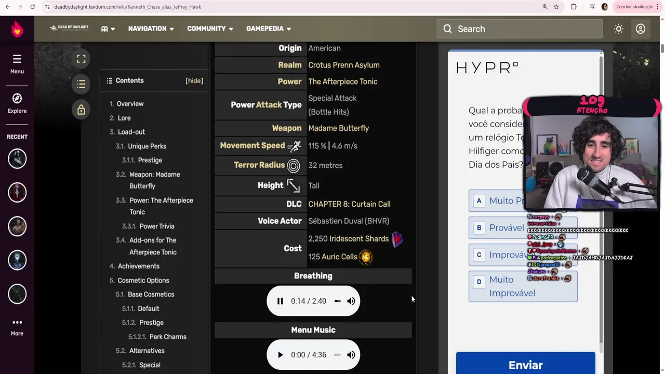Screen dimensions: 665x374
Task: Open Auric Cells link
Action: pos(340,257)
